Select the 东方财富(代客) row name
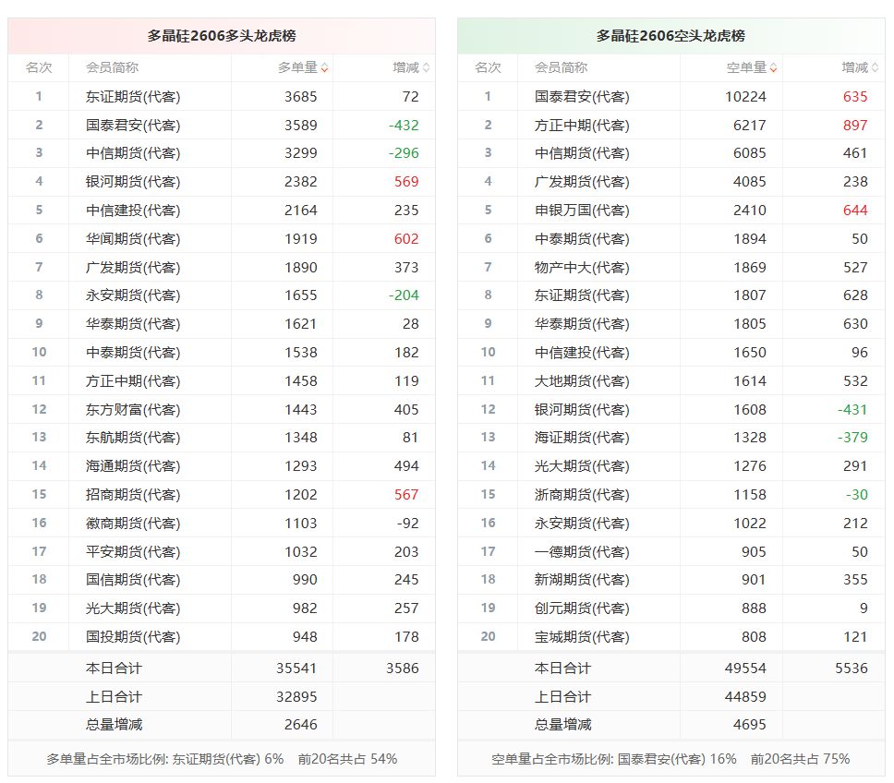This screenshot has height=783, width=894. 133,409
